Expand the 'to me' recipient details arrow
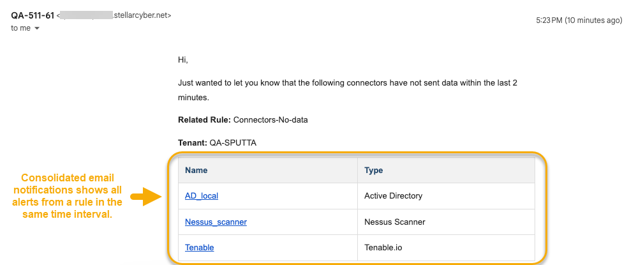This screenshot has width=636, height=265. click(x=37, y=29)
